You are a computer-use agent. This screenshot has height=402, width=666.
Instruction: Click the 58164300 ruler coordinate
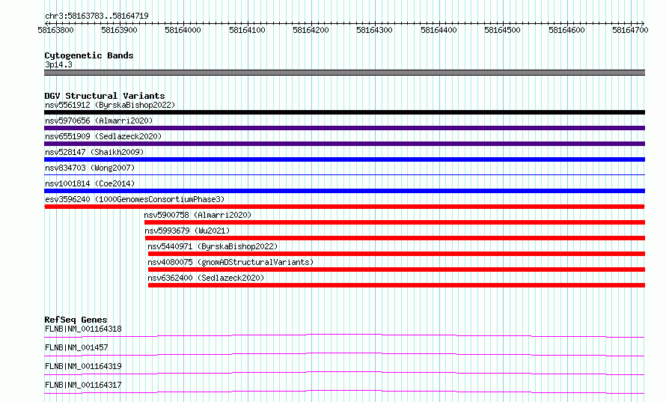point(375,30)
